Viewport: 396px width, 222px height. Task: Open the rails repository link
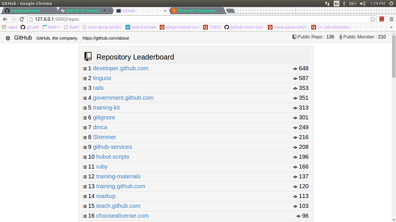point(98,88)
